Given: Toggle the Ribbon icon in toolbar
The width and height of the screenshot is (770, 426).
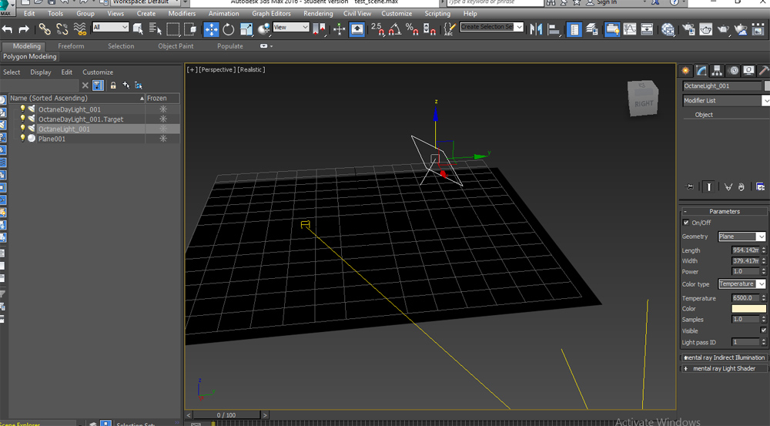Looking at the screenshot, I should (x=612, y=29).
